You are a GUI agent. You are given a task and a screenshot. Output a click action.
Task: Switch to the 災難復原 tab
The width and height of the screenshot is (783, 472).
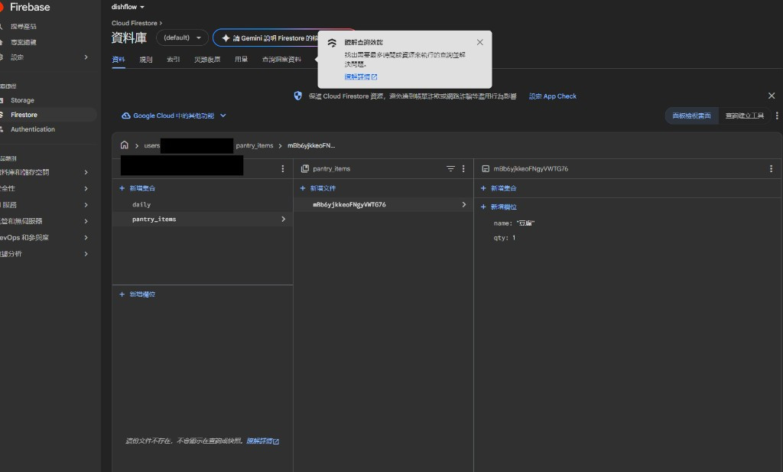[207, 60]
